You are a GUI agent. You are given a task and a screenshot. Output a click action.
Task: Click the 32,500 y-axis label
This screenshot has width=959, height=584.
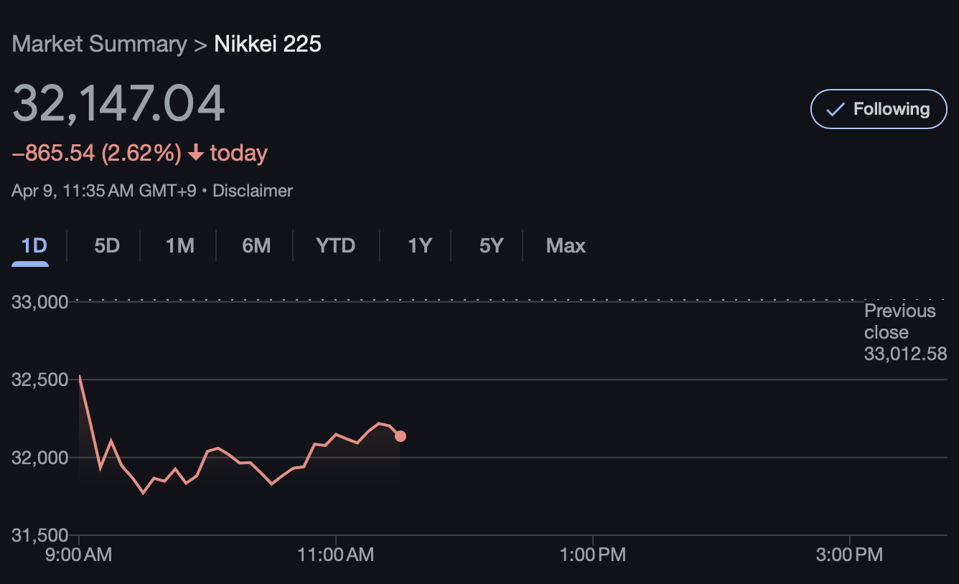[x=40, y=380]
